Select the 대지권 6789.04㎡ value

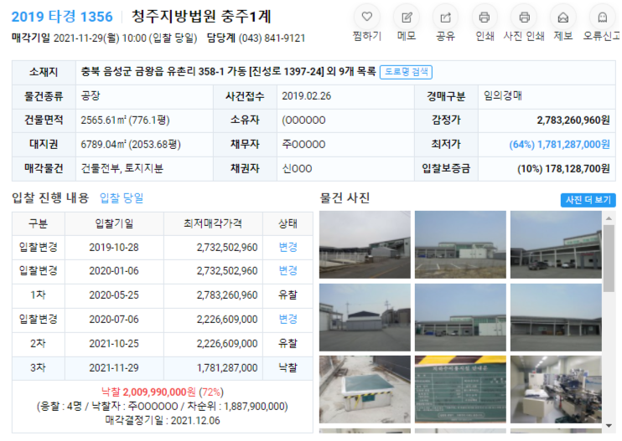click(x=131, y=145)
